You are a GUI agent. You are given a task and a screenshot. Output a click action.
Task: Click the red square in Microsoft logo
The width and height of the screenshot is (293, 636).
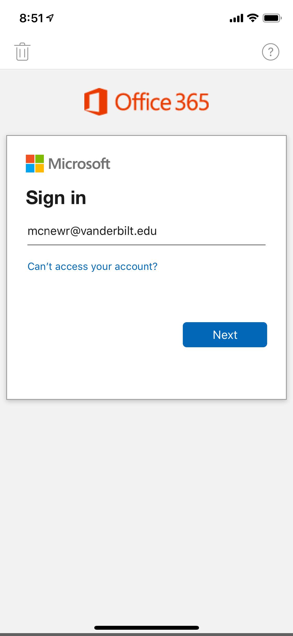(30, 159)
